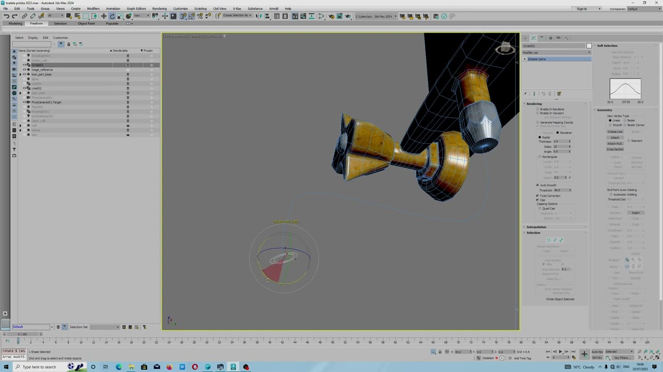Hide image_reference with its eye icon
This screenshot has width=663, height=372.
pos(24,70)
